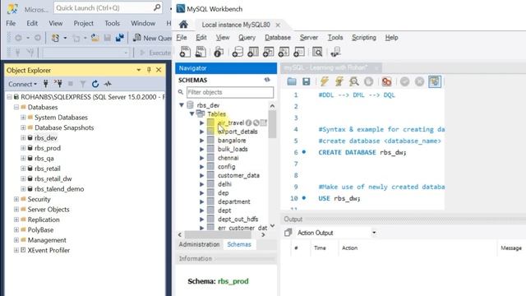Screen dimensions: 526x296
Task: Open the Server menu in MySQL Workbench
Action: coord(309,37)
